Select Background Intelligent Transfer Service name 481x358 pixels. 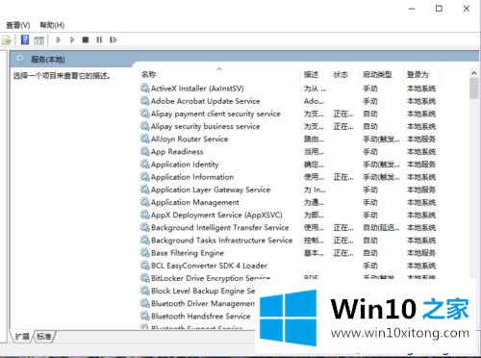coord(220,227)
